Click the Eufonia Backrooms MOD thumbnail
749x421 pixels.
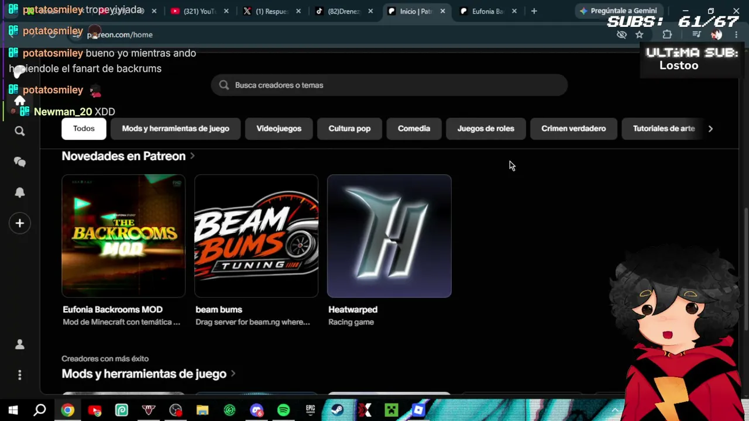(x=123, y=236)
